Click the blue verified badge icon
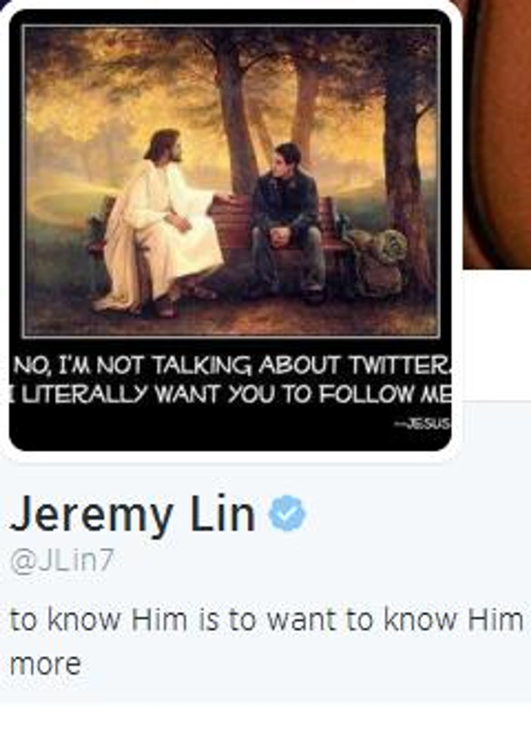 click(x=287, y=513)
